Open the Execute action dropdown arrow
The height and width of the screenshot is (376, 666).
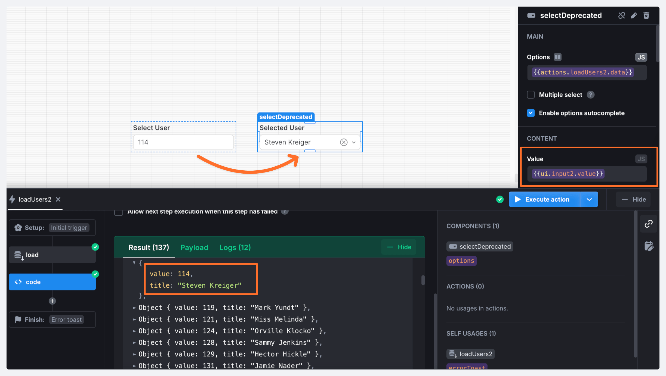pyautogui.click(x=589, y=199)
